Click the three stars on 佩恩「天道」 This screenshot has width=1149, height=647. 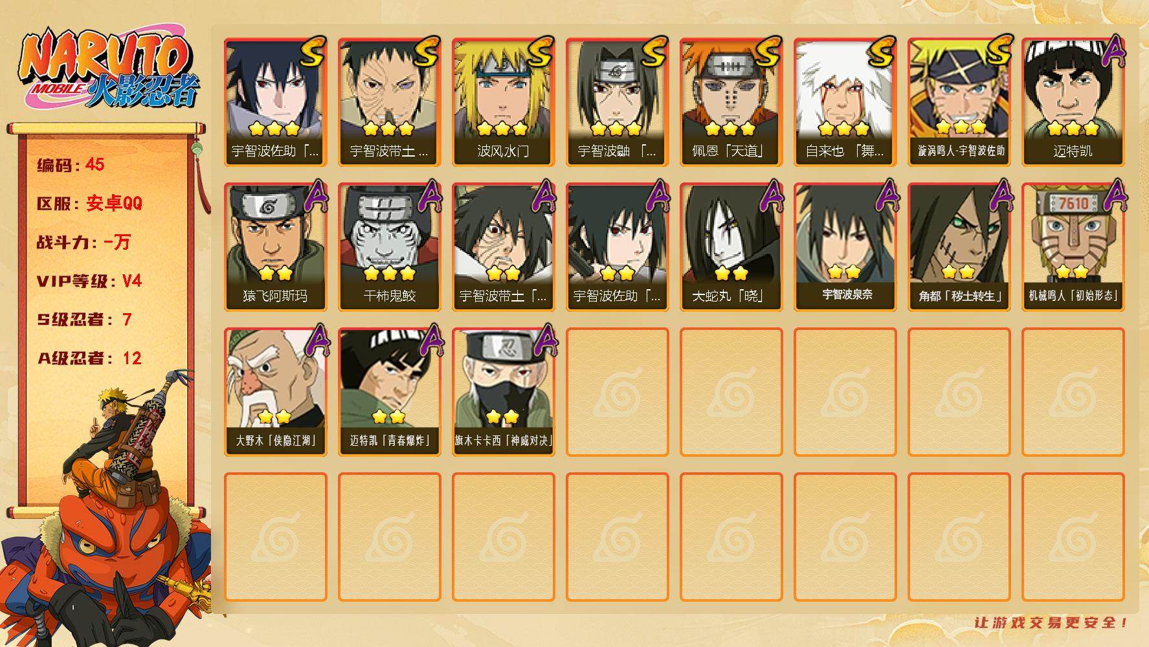tap(730, 128)
